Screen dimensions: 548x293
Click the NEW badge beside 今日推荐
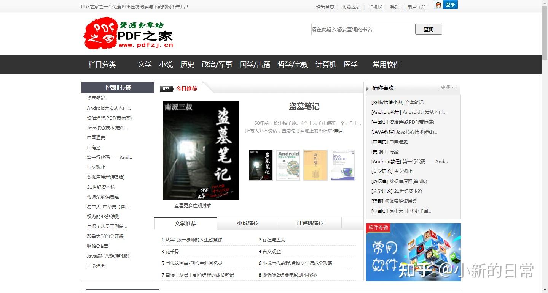[x=166, y=89]
